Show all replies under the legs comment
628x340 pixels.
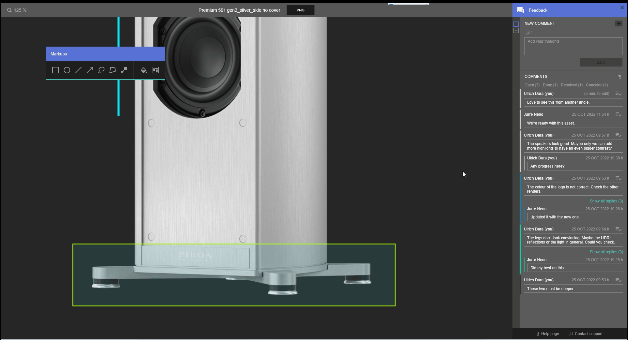point(606,252)
